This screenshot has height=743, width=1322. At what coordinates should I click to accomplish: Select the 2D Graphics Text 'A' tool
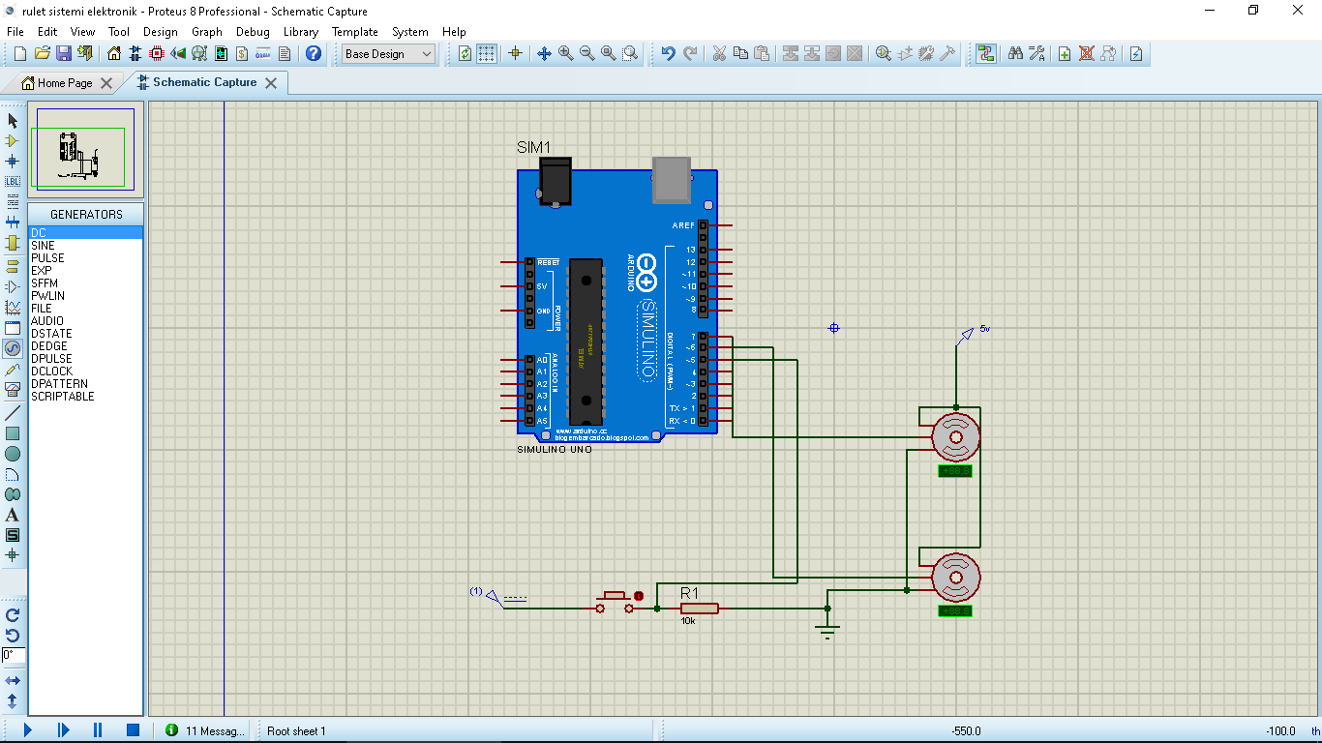(13, 515)
